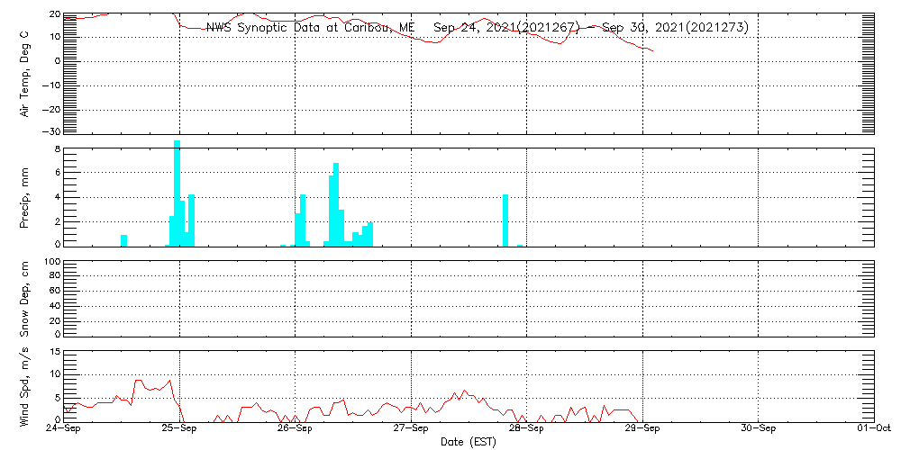Select the 25-Sep date tick label
Viewport: 901px width, 450px height.
[x=179, y=429]
